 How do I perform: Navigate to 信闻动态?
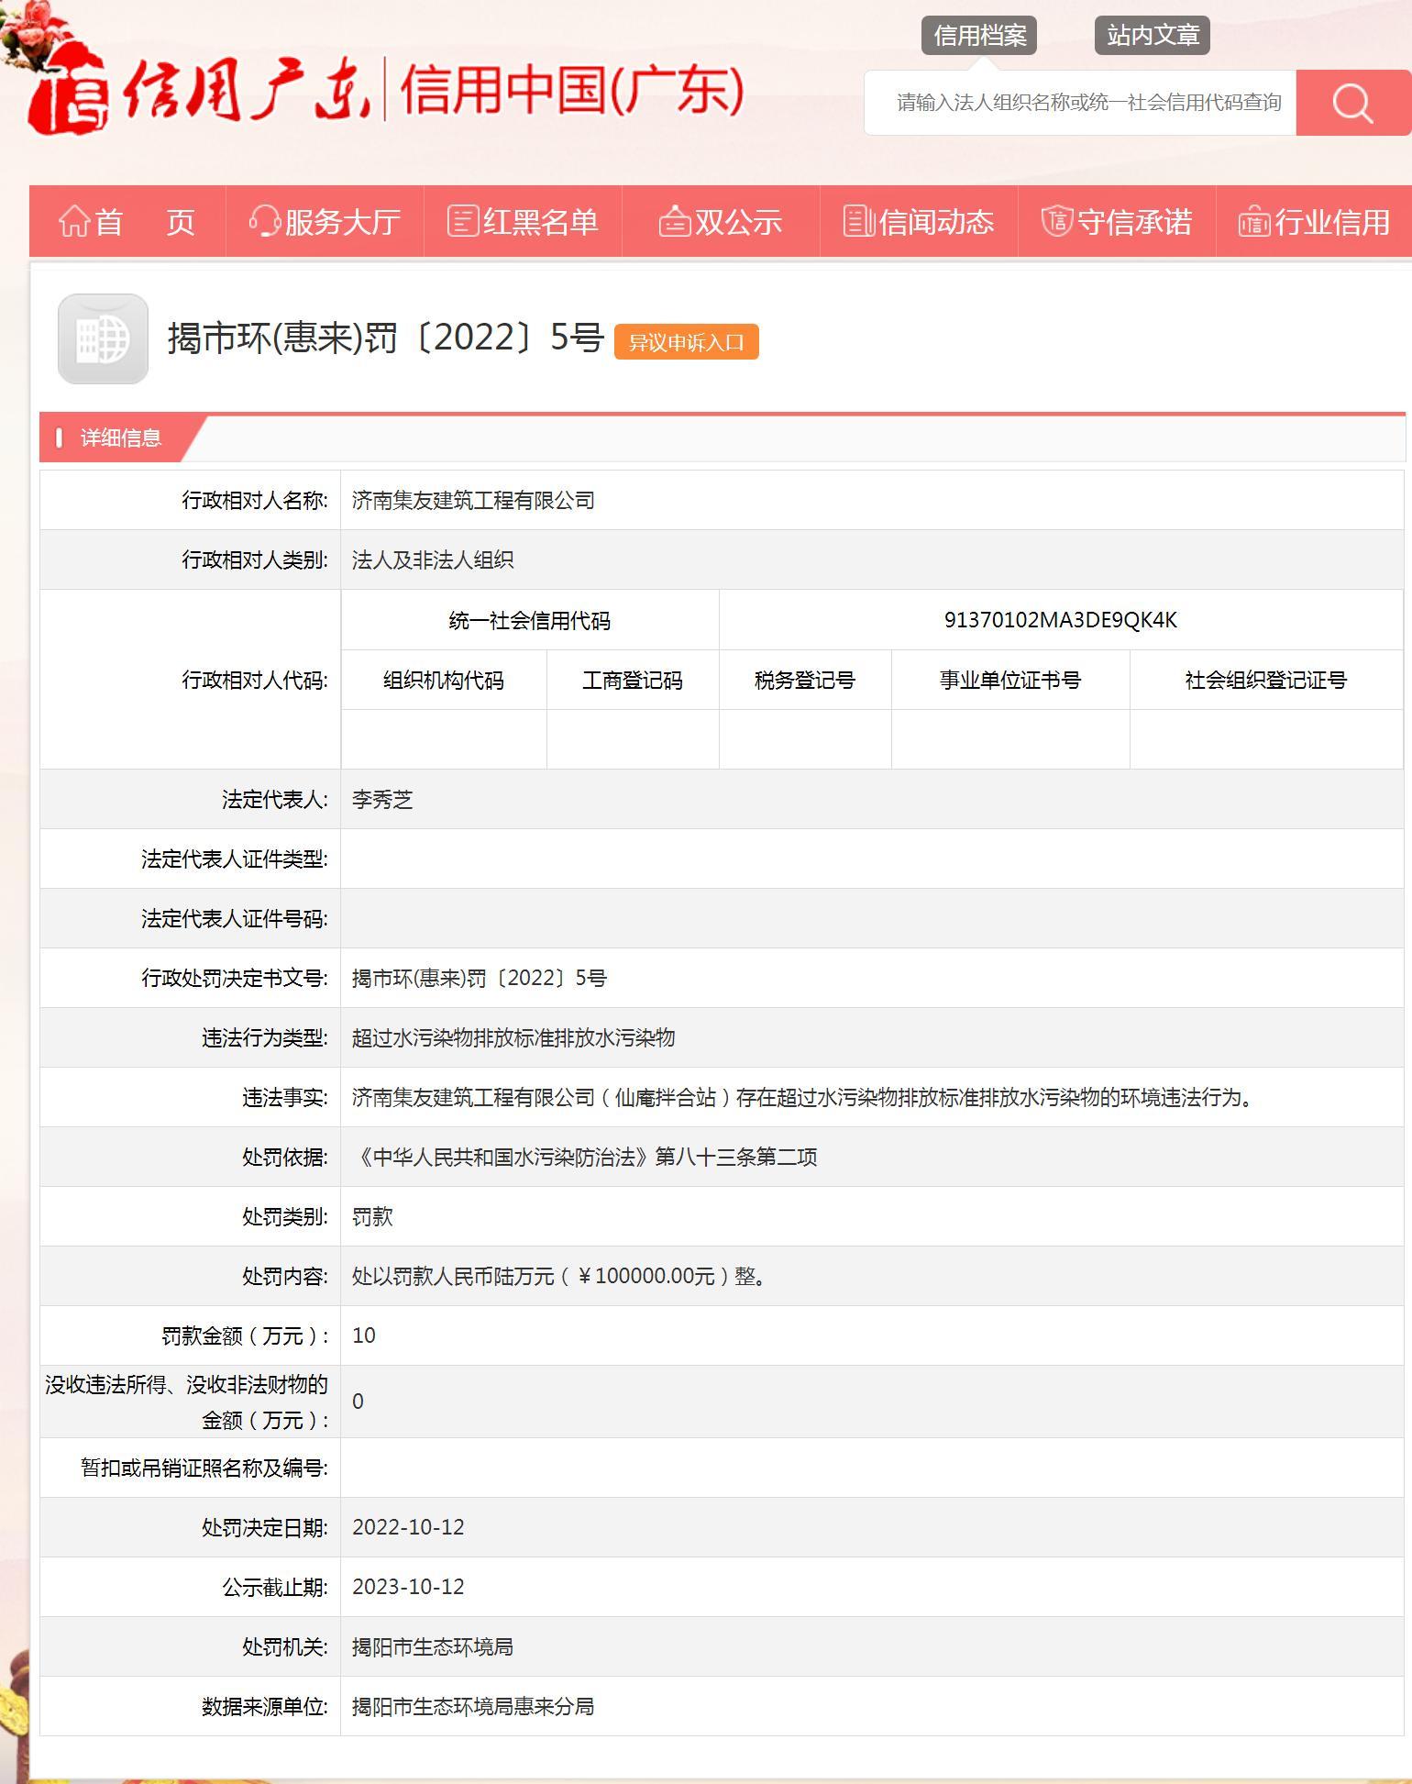pyautogui.click(x=920, y=222)
